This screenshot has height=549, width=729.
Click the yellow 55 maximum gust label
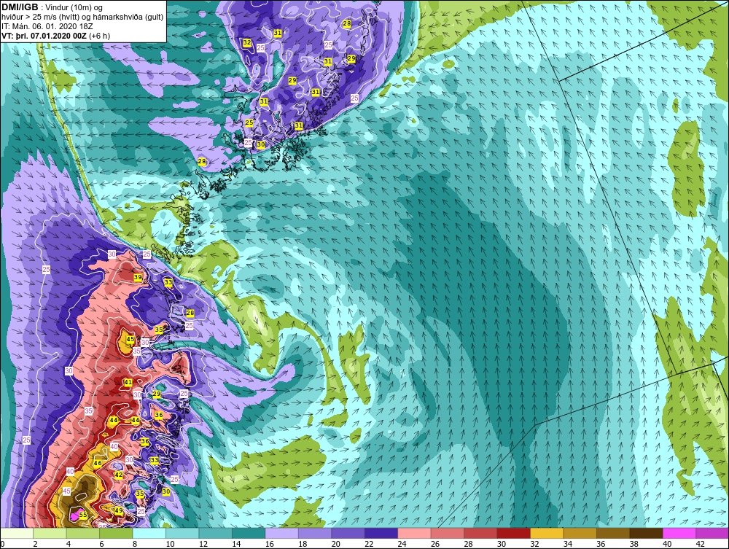pos(83,515)
